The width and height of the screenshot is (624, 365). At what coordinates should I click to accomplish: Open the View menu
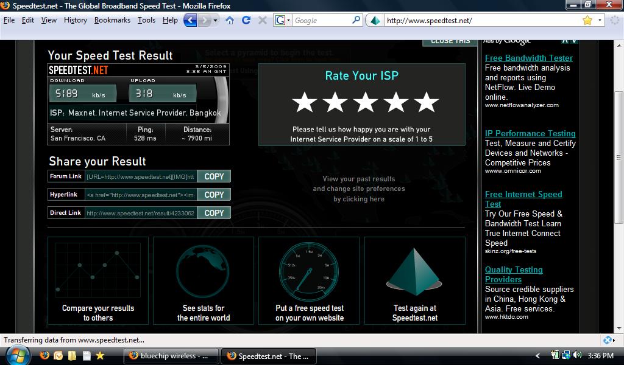click(49, 20)
